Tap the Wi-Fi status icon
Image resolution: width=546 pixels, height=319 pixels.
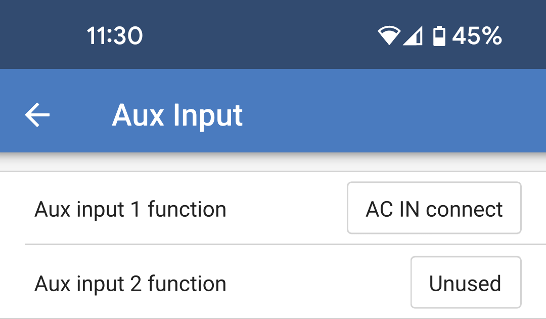pos(389,36)
